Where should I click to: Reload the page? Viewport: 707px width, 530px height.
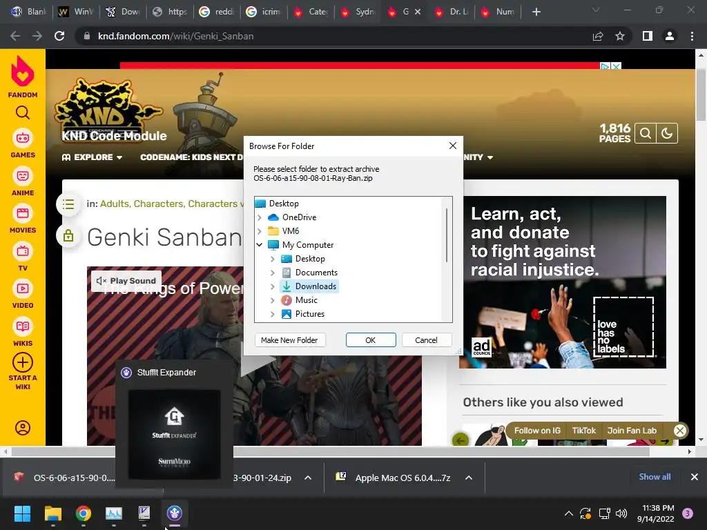59,36
